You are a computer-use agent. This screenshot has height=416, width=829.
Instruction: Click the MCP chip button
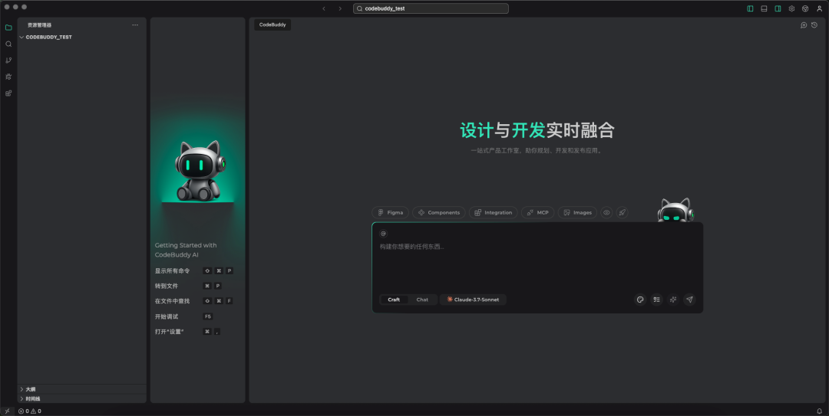tap(537, 212)
